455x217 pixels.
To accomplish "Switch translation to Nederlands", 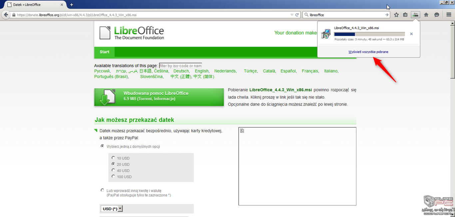I will (226, 71).
